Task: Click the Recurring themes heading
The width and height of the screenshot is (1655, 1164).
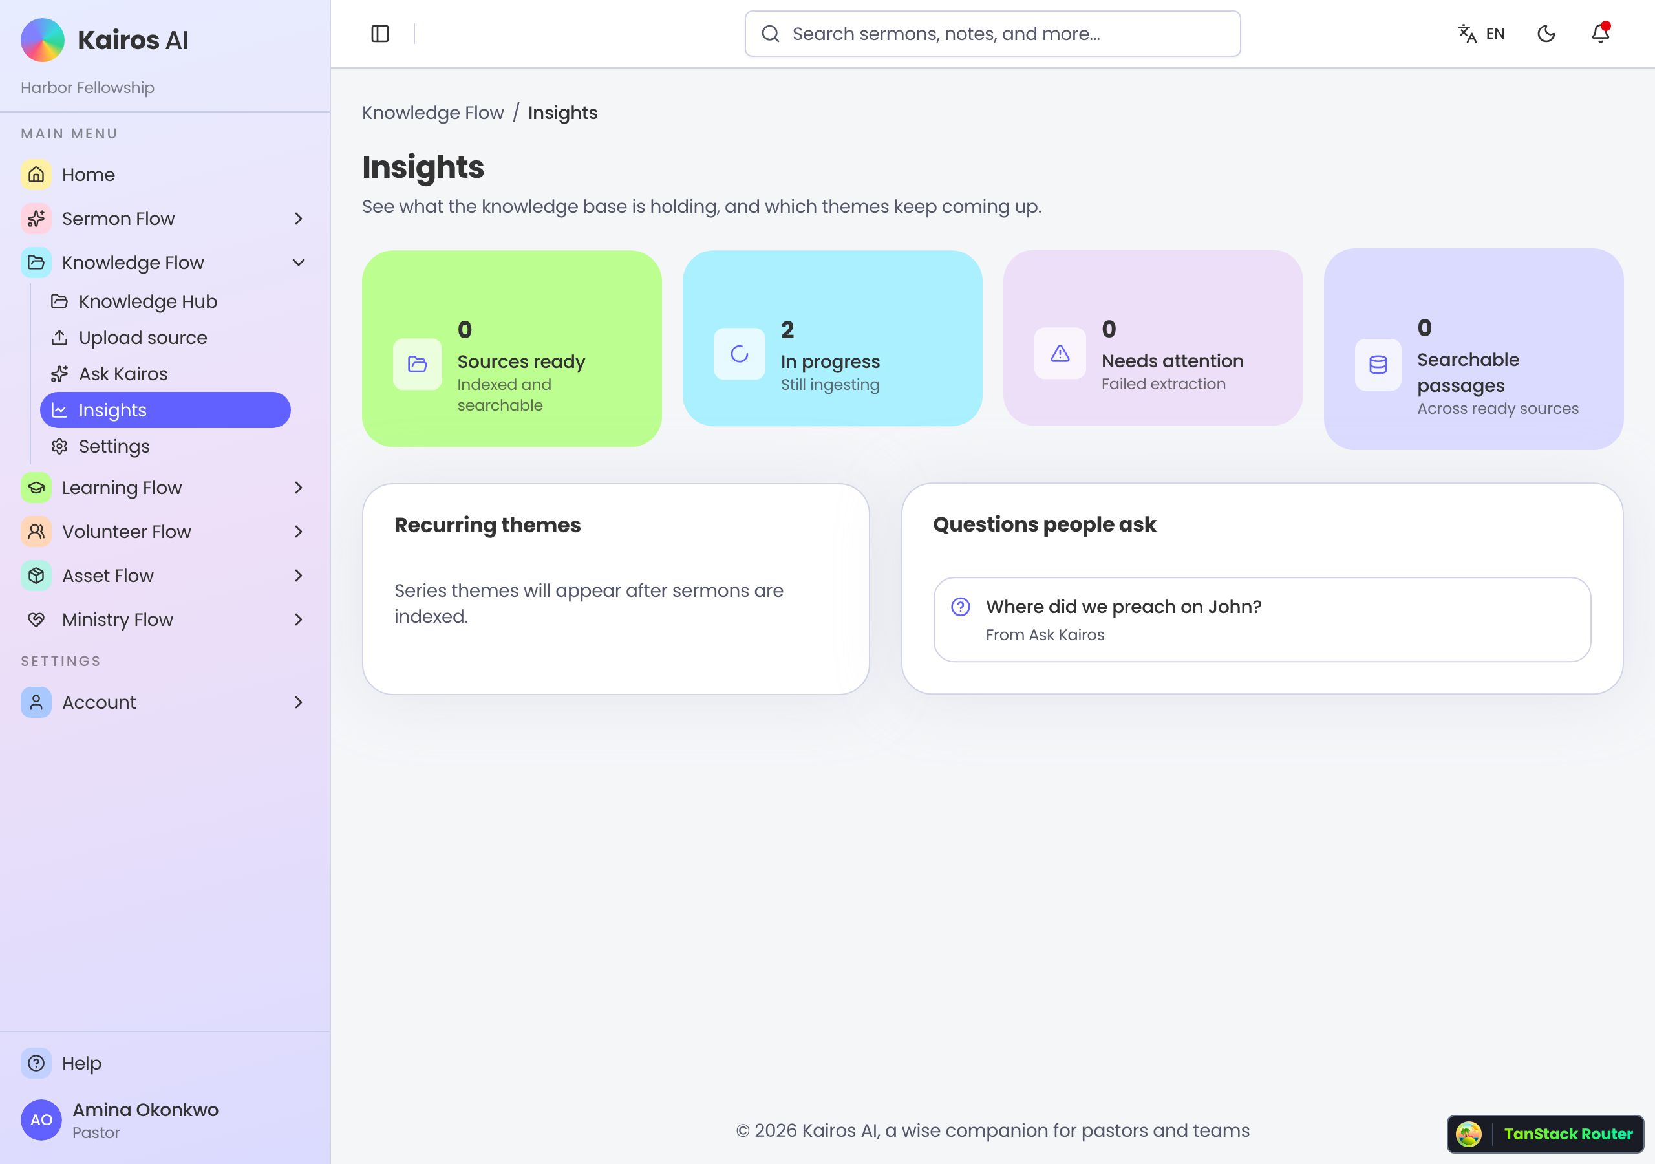Action: 487,525
